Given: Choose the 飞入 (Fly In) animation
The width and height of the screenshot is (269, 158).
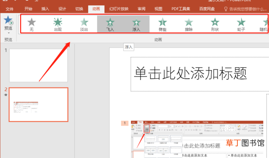Looking at the screenshot, I should pyautogui.click(x=110, y=24).
